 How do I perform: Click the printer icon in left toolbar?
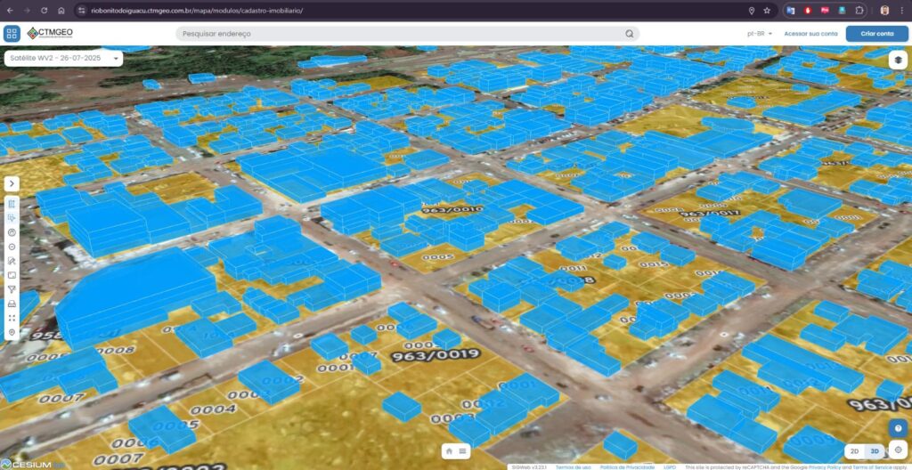coord(12,304)
